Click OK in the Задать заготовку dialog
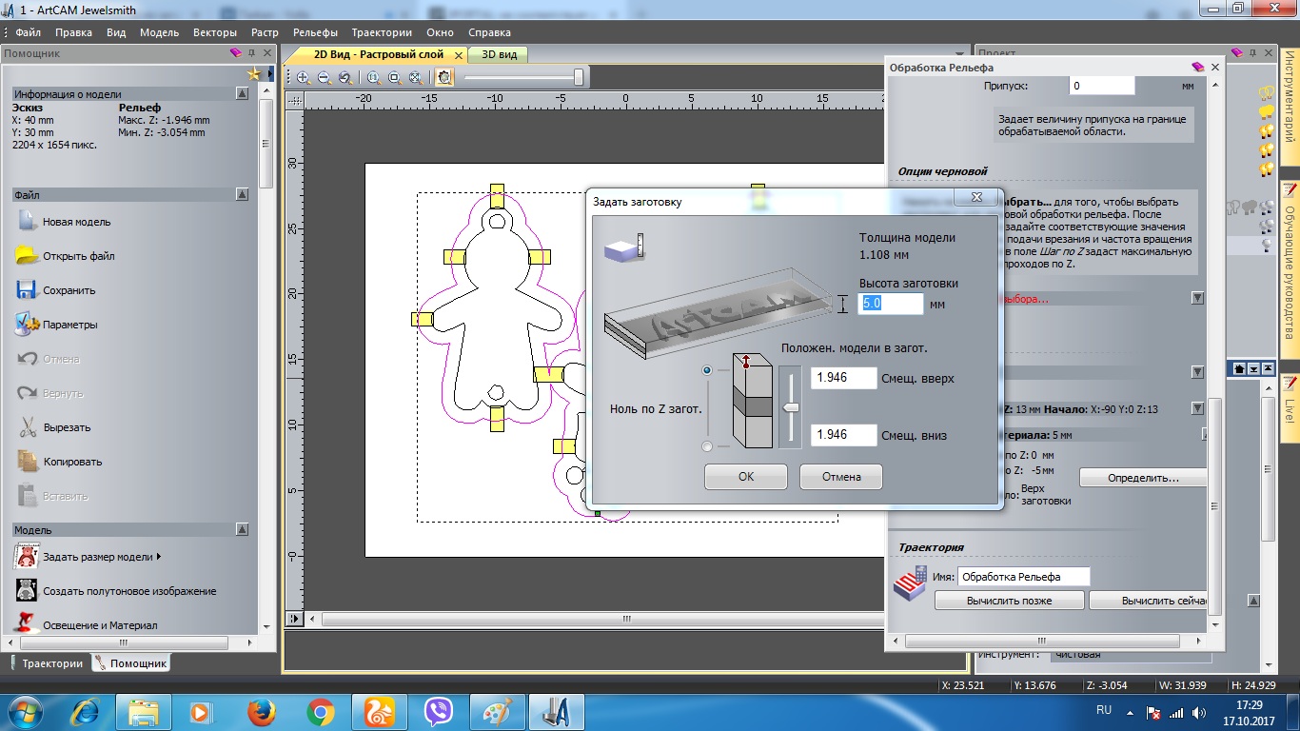This screenshot has height=731, width=1300. pos(746,477)
